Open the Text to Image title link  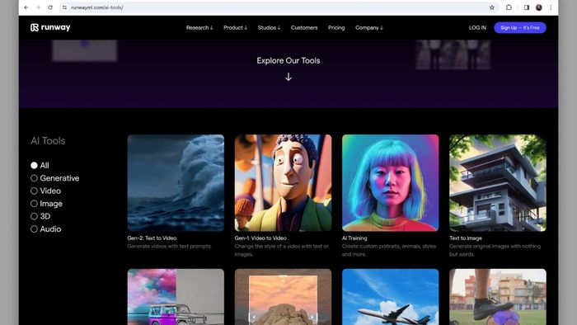click(466, 238)
